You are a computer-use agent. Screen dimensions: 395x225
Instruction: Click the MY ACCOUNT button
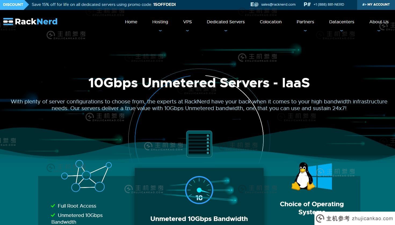pyautogui.click(x=376, y=5)
